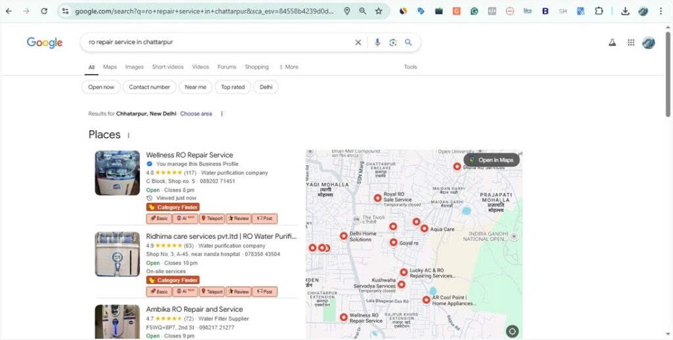View site information icon in address bar

pyautogui.click(x=65, y=11)
